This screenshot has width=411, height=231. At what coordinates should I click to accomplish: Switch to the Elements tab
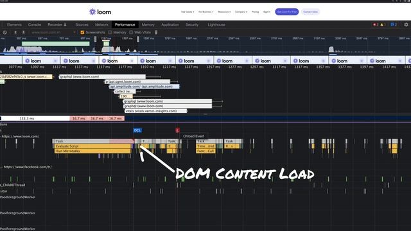tap(14, 24)
